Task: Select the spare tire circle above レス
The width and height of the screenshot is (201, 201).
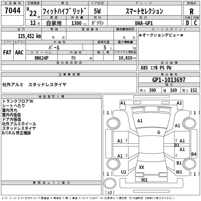Action: [x=110, y=183]
